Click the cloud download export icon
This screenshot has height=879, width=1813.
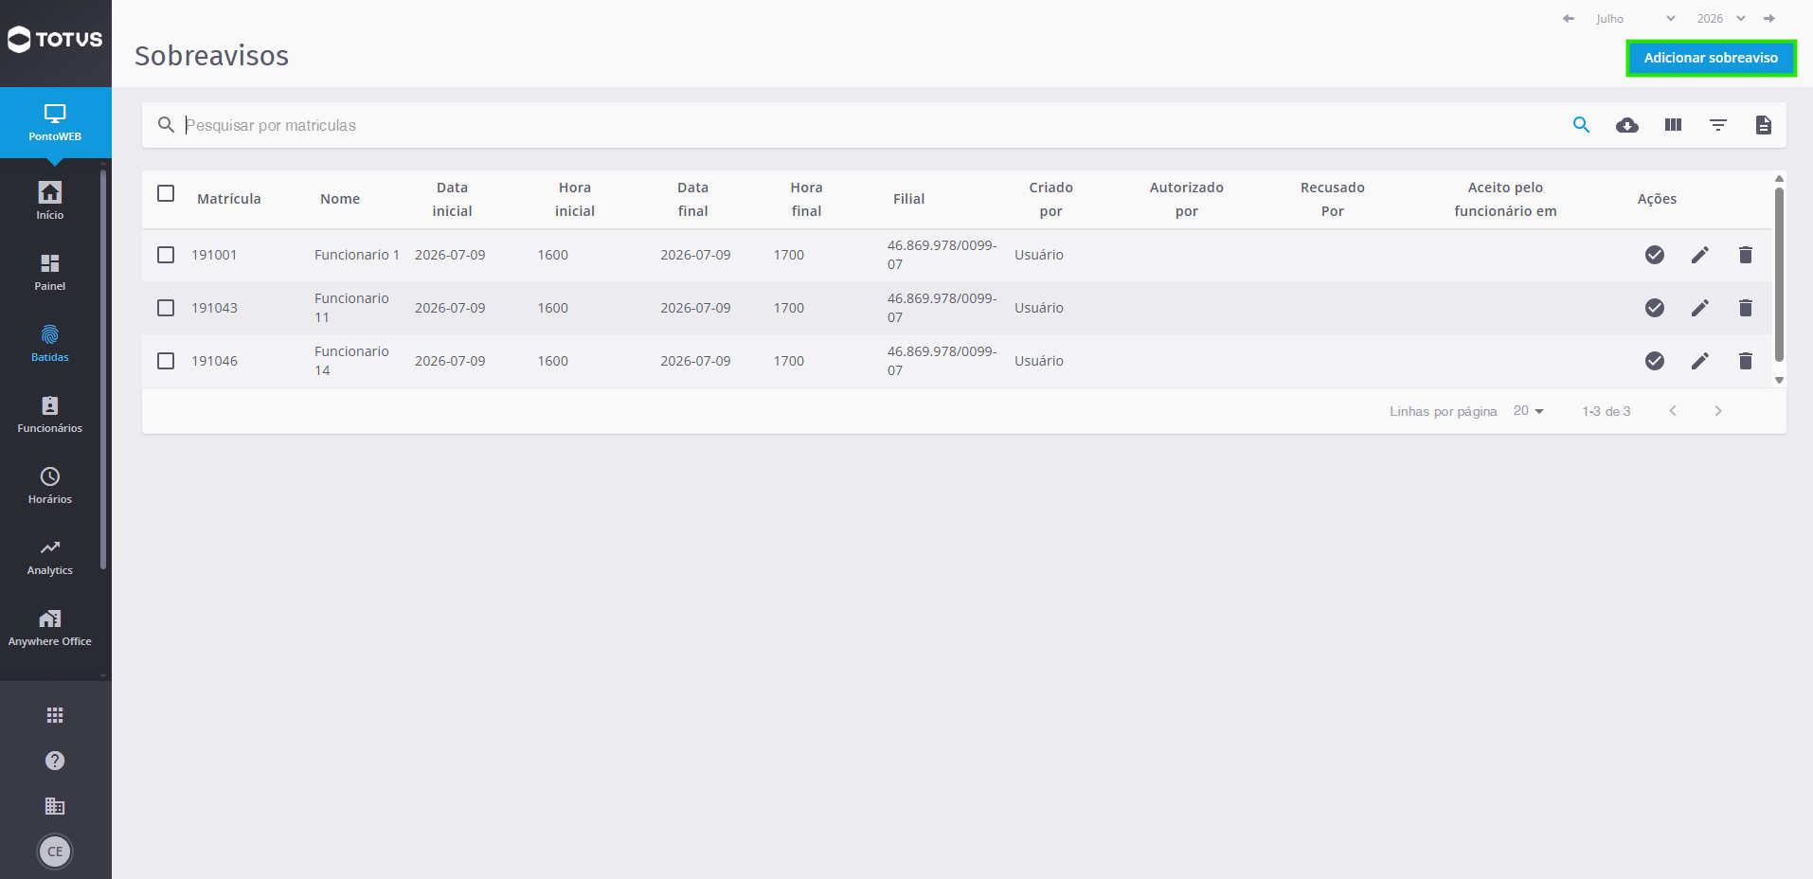pos(1627,125)
